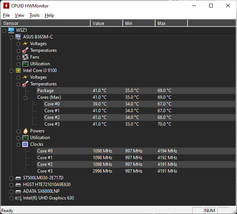The image size is (237, 214).
Task: Click the Clocks waveform icon
Action: [x=25, y=144]
